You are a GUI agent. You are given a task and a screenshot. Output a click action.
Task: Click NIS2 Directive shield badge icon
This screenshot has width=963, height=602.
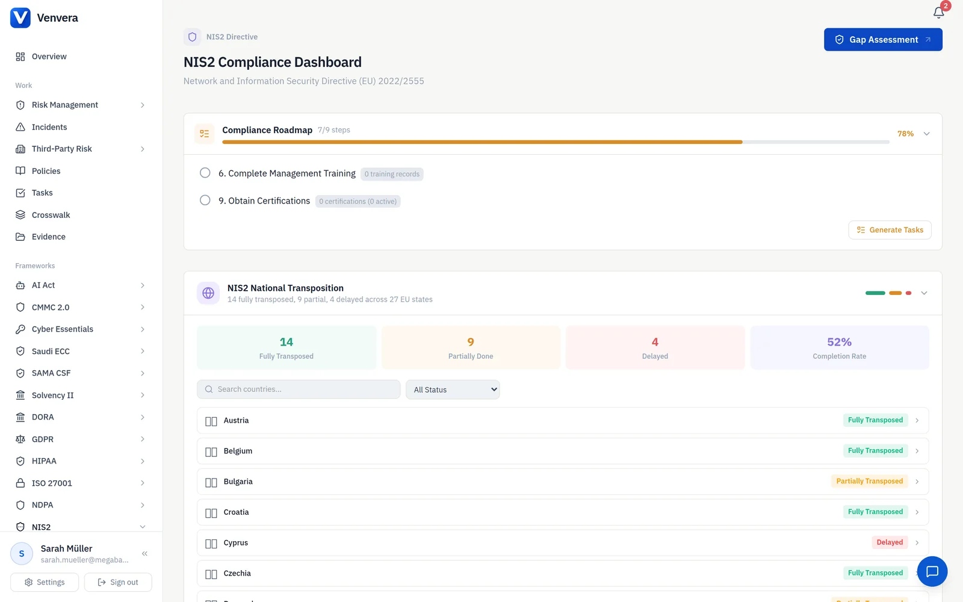(x=193, y=37)
